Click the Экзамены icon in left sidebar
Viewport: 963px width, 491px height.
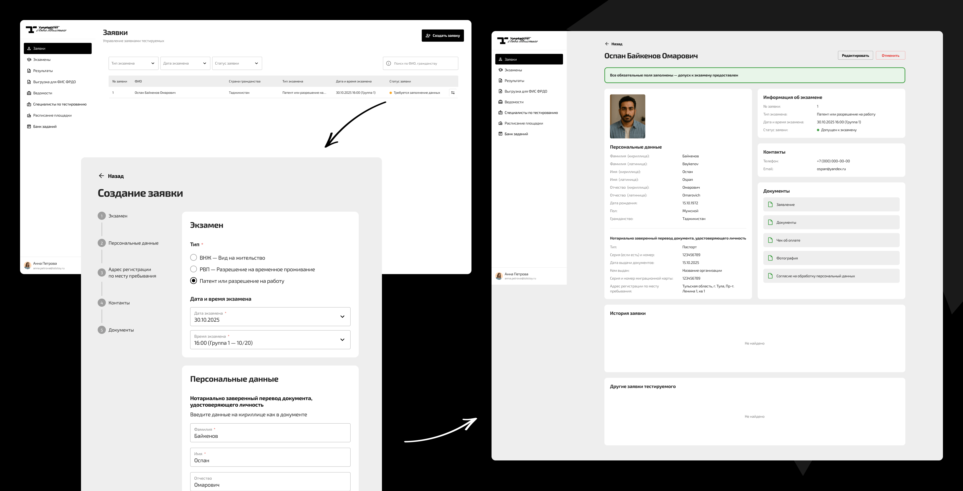click(x=29, y=60)
